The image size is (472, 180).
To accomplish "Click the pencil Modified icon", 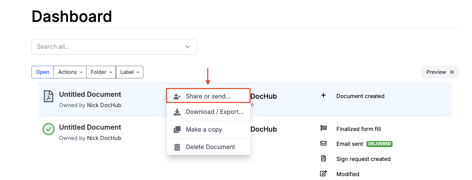I will point(323,174).
